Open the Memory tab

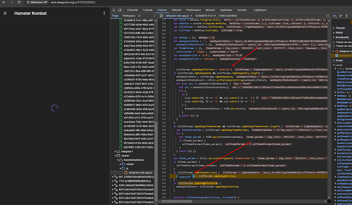tap(210, 10)
